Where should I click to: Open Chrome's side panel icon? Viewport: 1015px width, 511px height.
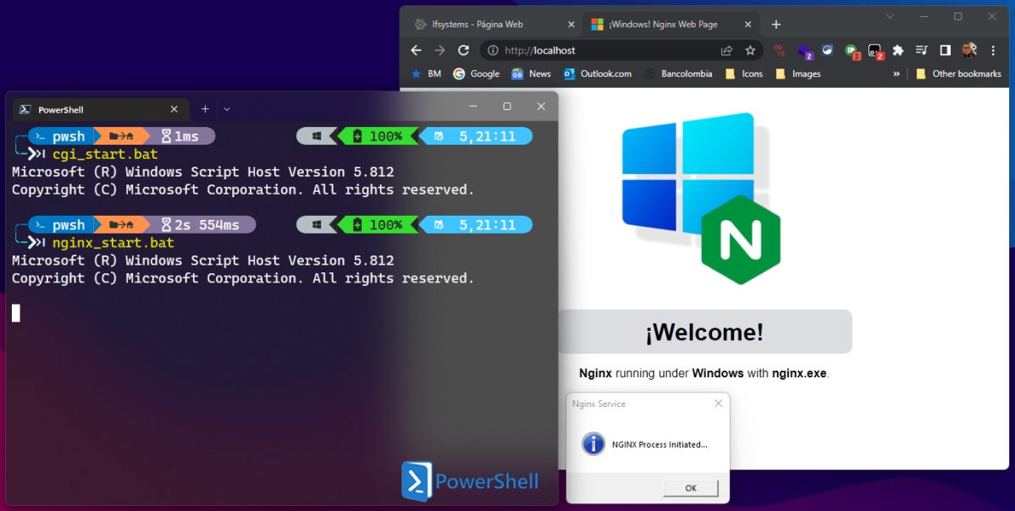pos(945,50)
